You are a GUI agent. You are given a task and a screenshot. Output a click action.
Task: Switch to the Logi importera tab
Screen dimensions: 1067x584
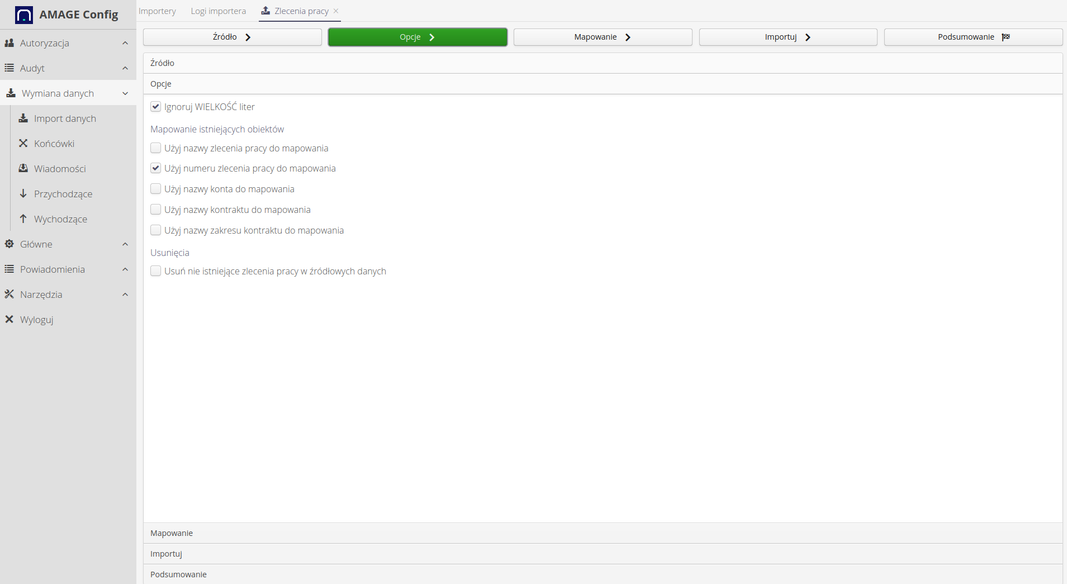(218, 11)
